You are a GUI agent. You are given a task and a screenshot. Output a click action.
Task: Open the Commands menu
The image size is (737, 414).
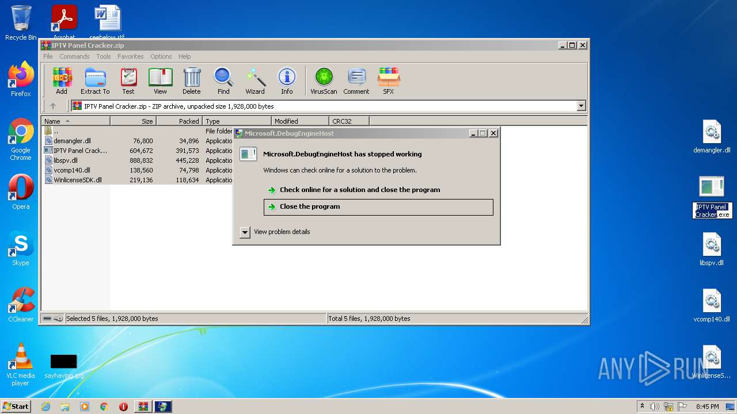click(74, 56)
